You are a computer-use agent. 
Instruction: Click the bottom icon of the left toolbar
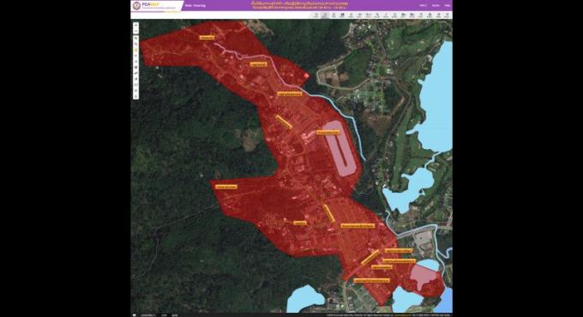135,97
